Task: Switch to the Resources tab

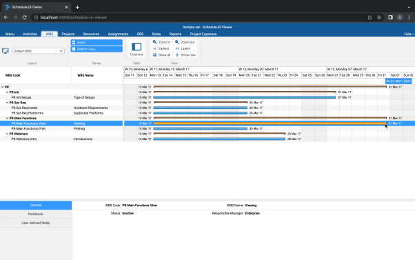Action: click(91, 34)
